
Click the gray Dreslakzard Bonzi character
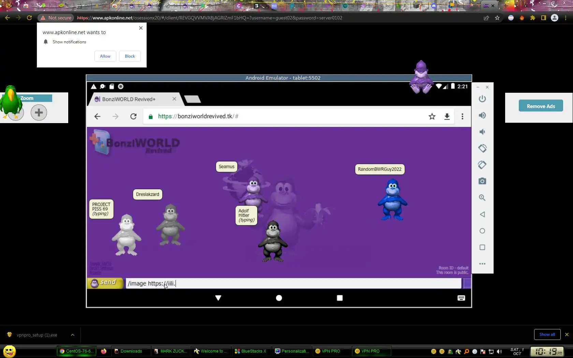171,225
